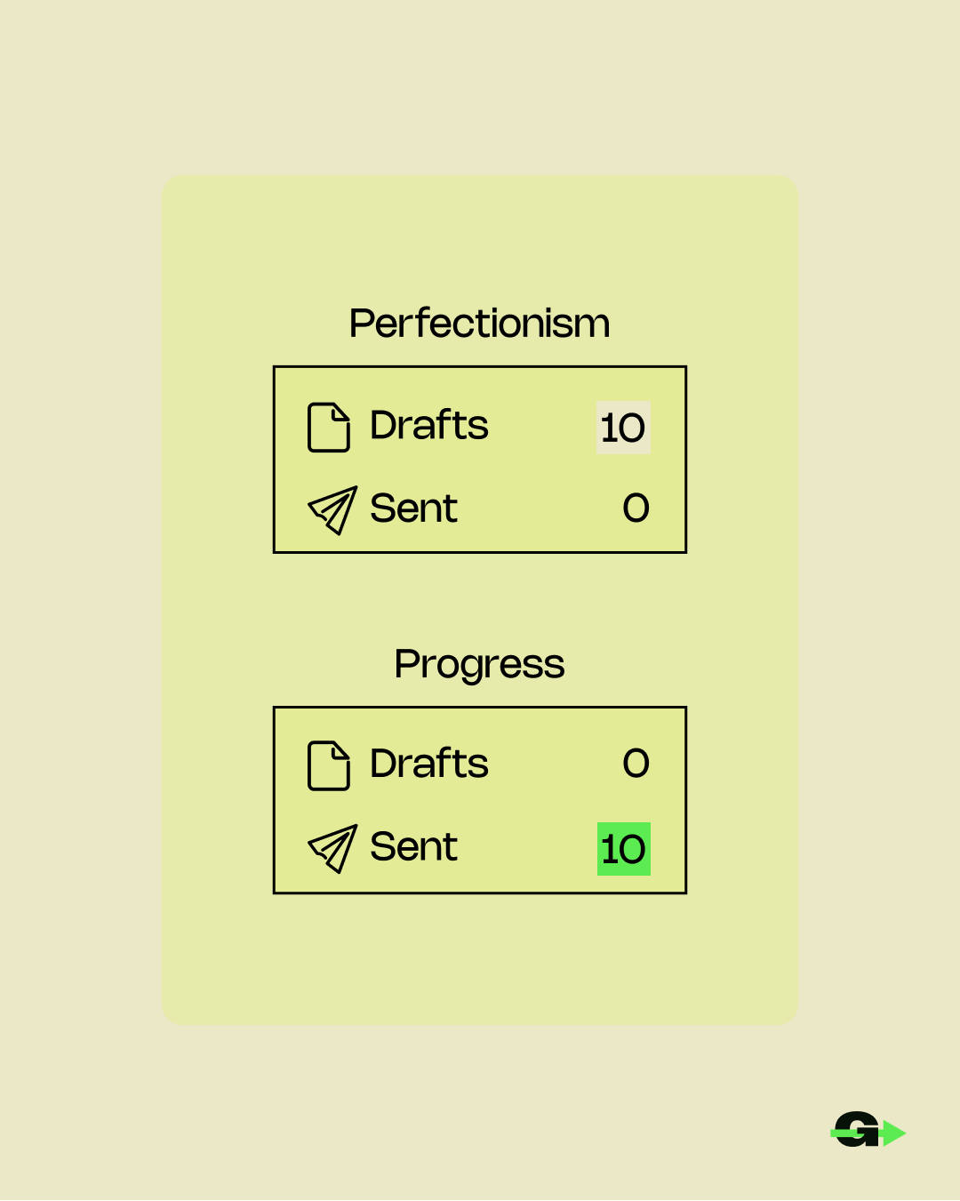Viewport: 960px width, 1201px height.
Task: Open Sent in the Perfectionism box
Action: point(414,508)
